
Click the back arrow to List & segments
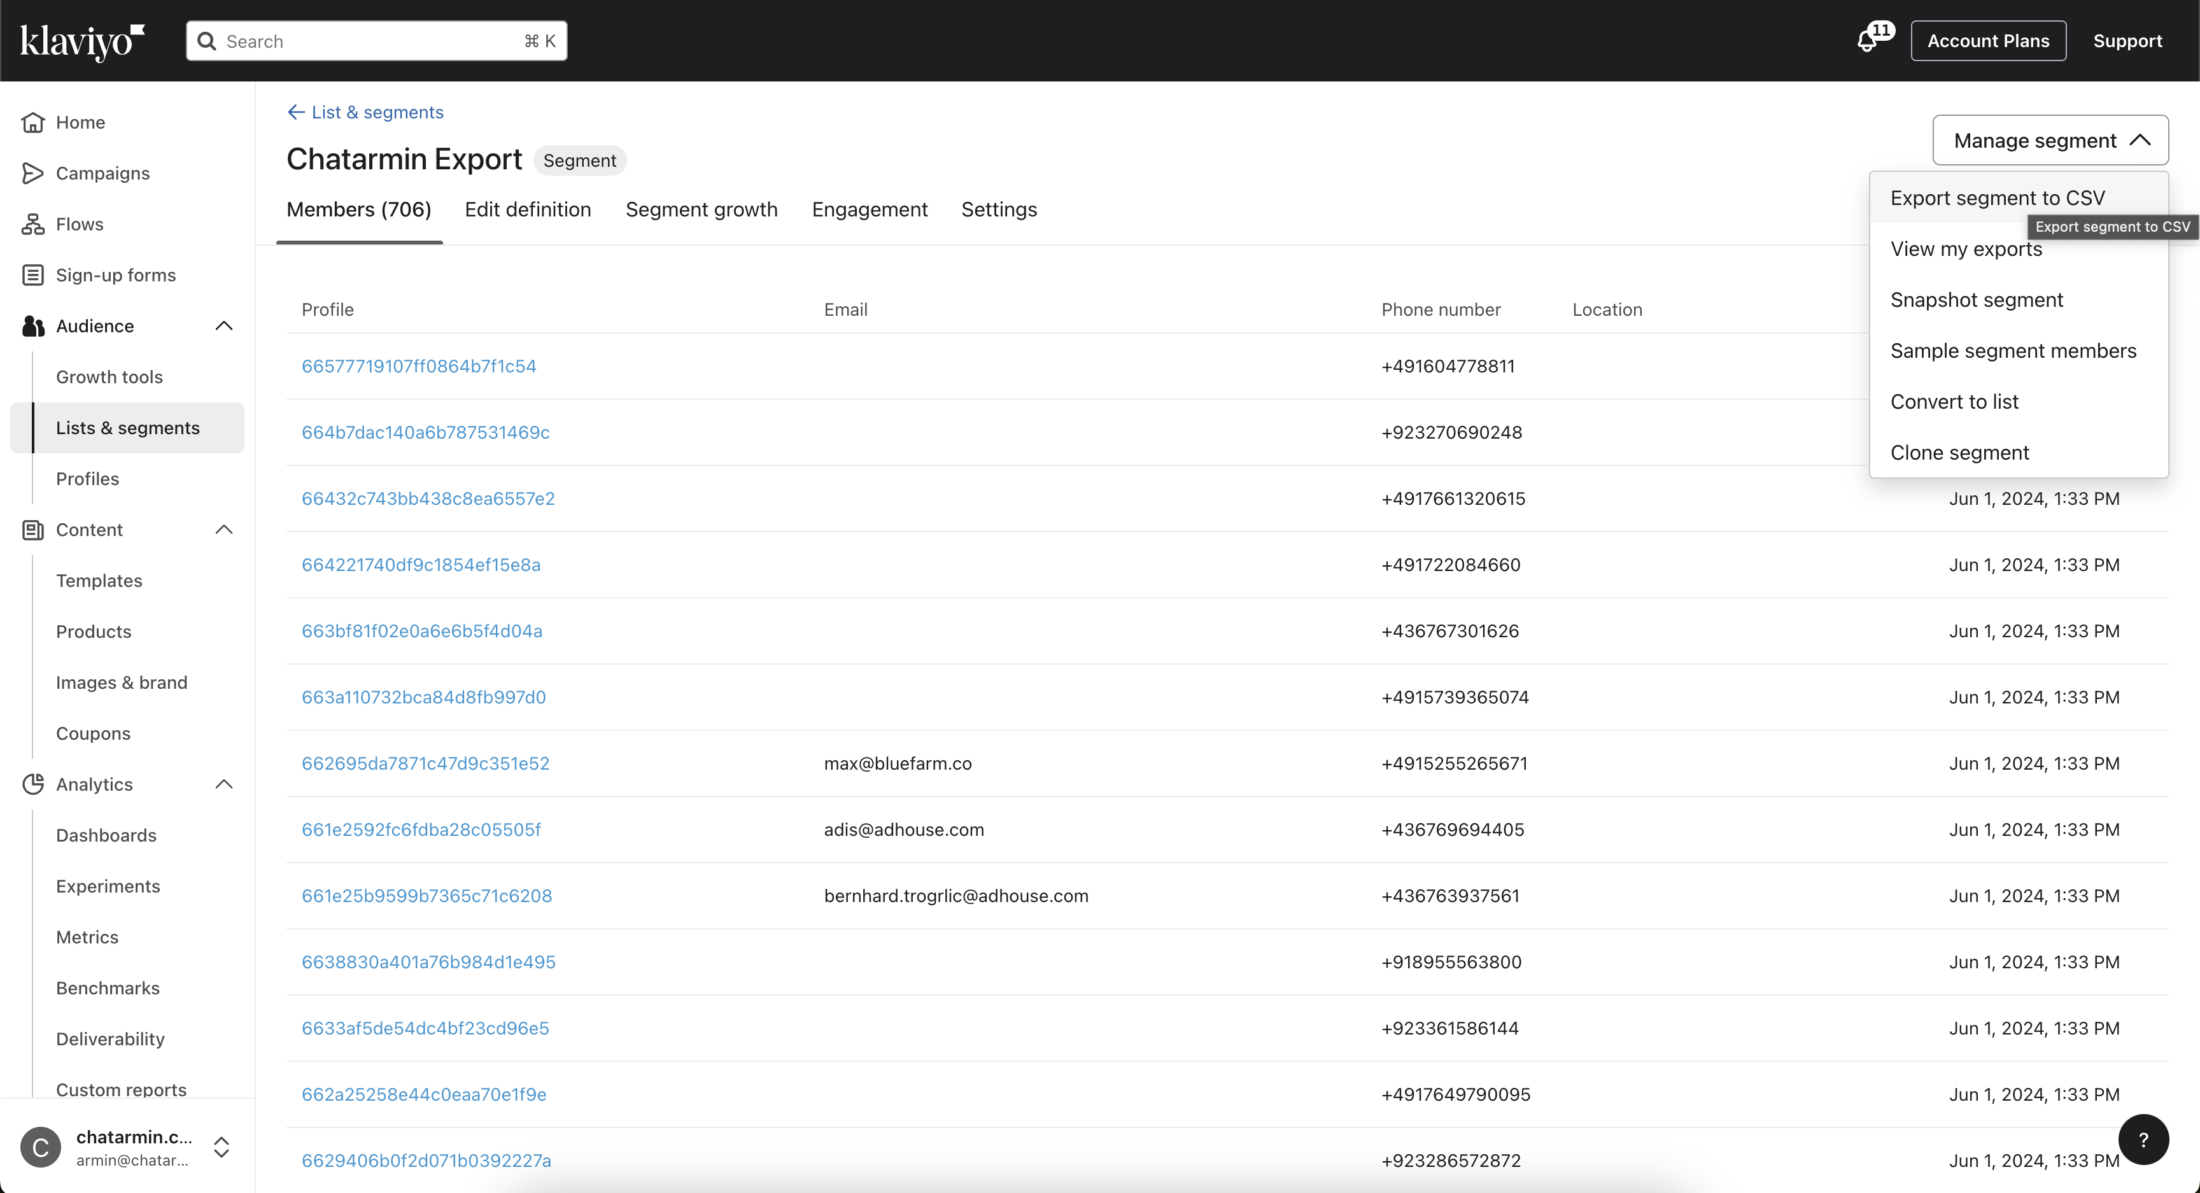coord(295,112)
